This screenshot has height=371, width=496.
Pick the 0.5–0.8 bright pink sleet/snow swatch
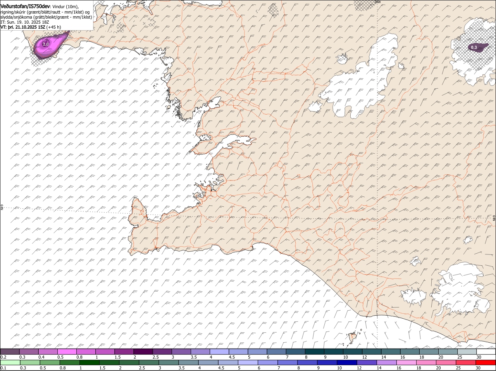(x=67, y=351)
